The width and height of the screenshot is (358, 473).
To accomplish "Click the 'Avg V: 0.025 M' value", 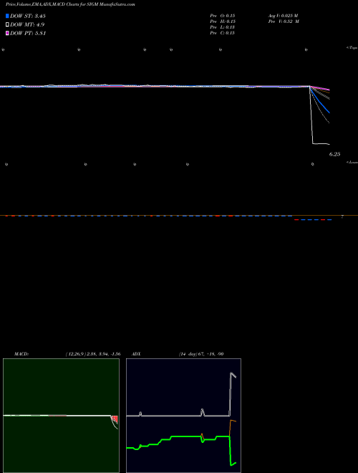I will [x=284, y=16].
